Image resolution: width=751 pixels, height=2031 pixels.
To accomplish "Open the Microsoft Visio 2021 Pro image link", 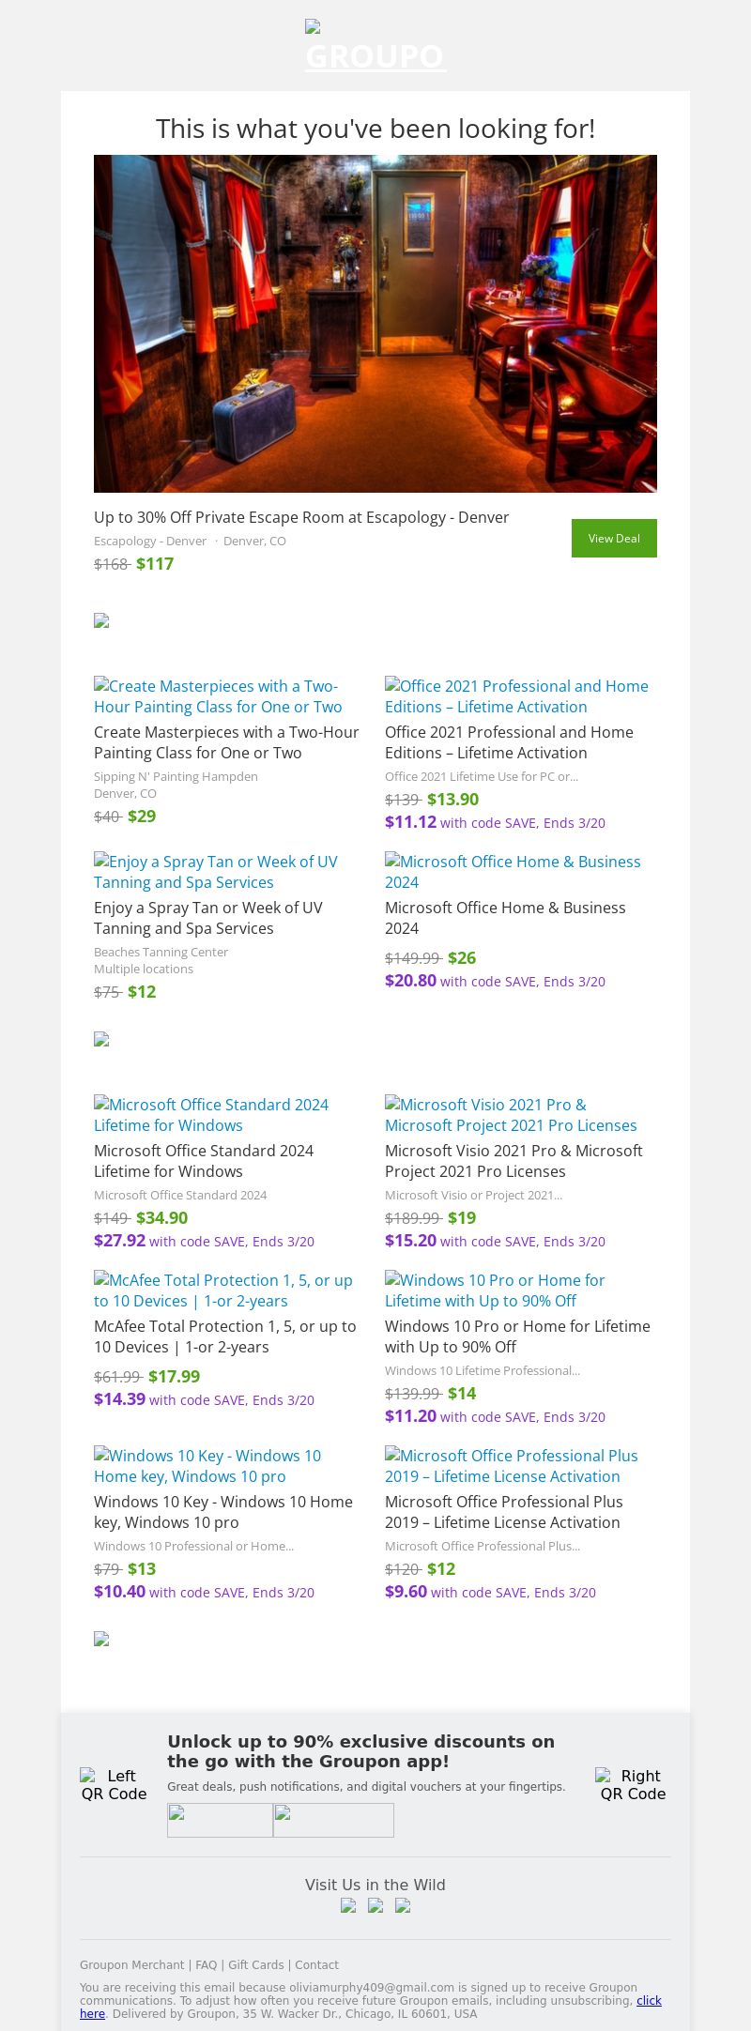I will (x=511, y=1115).
